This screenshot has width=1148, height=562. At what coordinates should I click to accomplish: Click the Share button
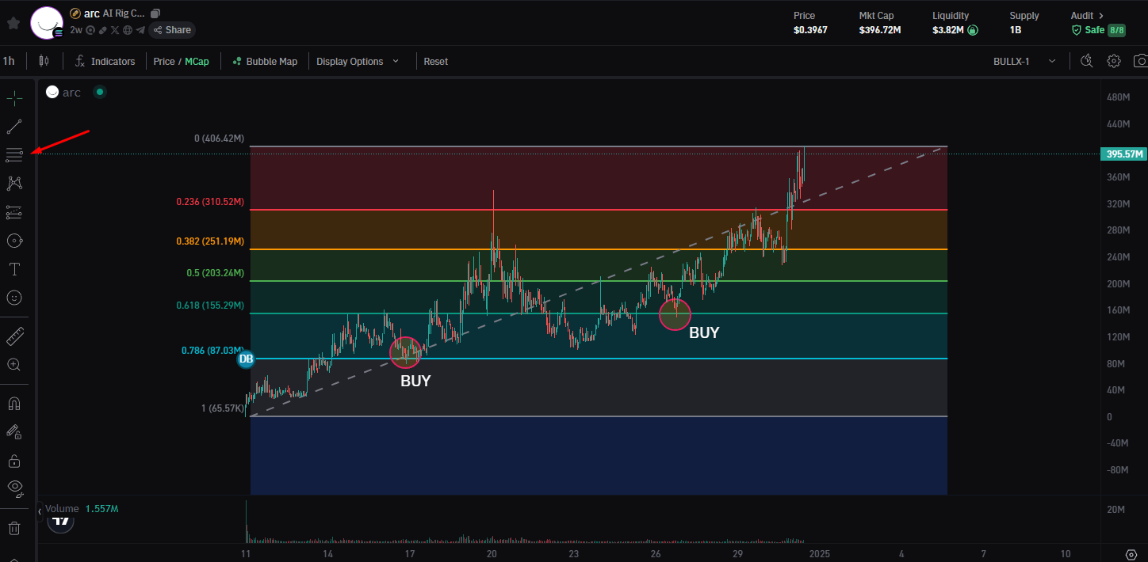pyautogui.click(x=172, y=30)
